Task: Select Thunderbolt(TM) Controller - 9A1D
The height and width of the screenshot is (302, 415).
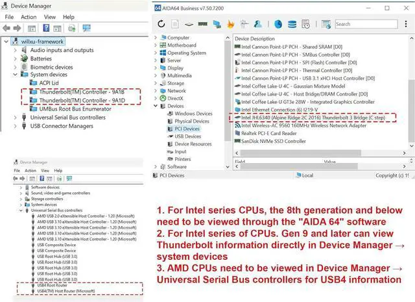Action: [x=82, y=101]
